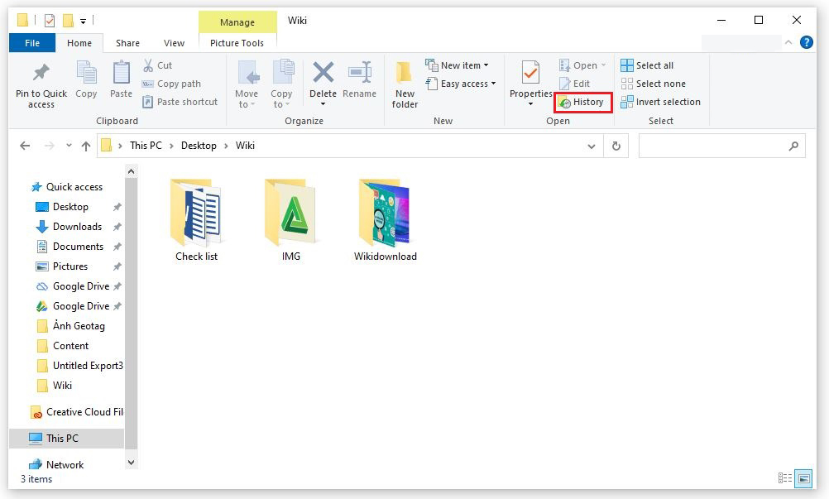829x499 pixels.
Task: Select the Wikidownload folder
Action: [386, 220]
